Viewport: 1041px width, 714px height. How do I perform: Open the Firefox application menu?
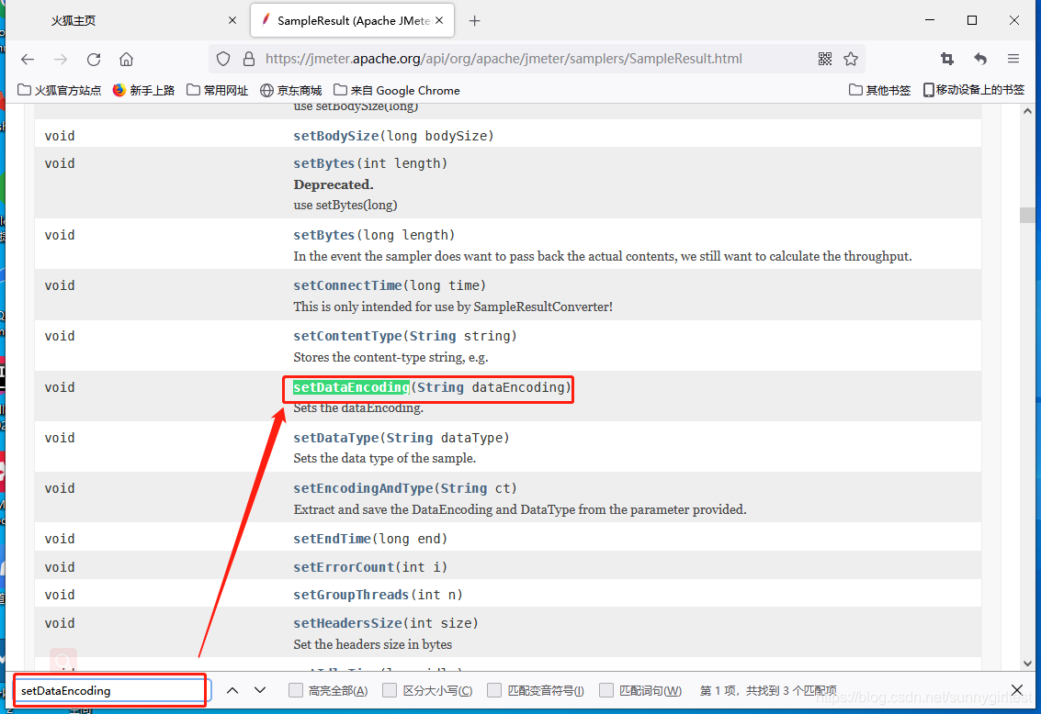click(1013, 59)
